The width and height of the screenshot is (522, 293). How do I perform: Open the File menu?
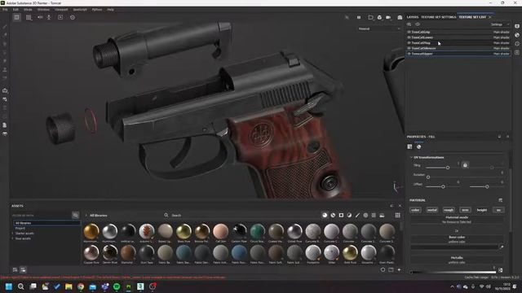(5, 10)
